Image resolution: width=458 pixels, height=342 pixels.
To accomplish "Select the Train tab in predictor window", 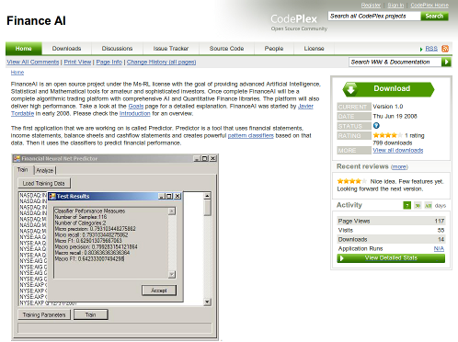I will [x=23, y=170].
